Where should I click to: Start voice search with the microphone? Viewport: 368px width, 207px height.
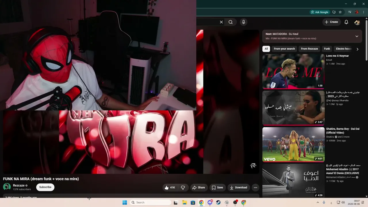[244, 22]
